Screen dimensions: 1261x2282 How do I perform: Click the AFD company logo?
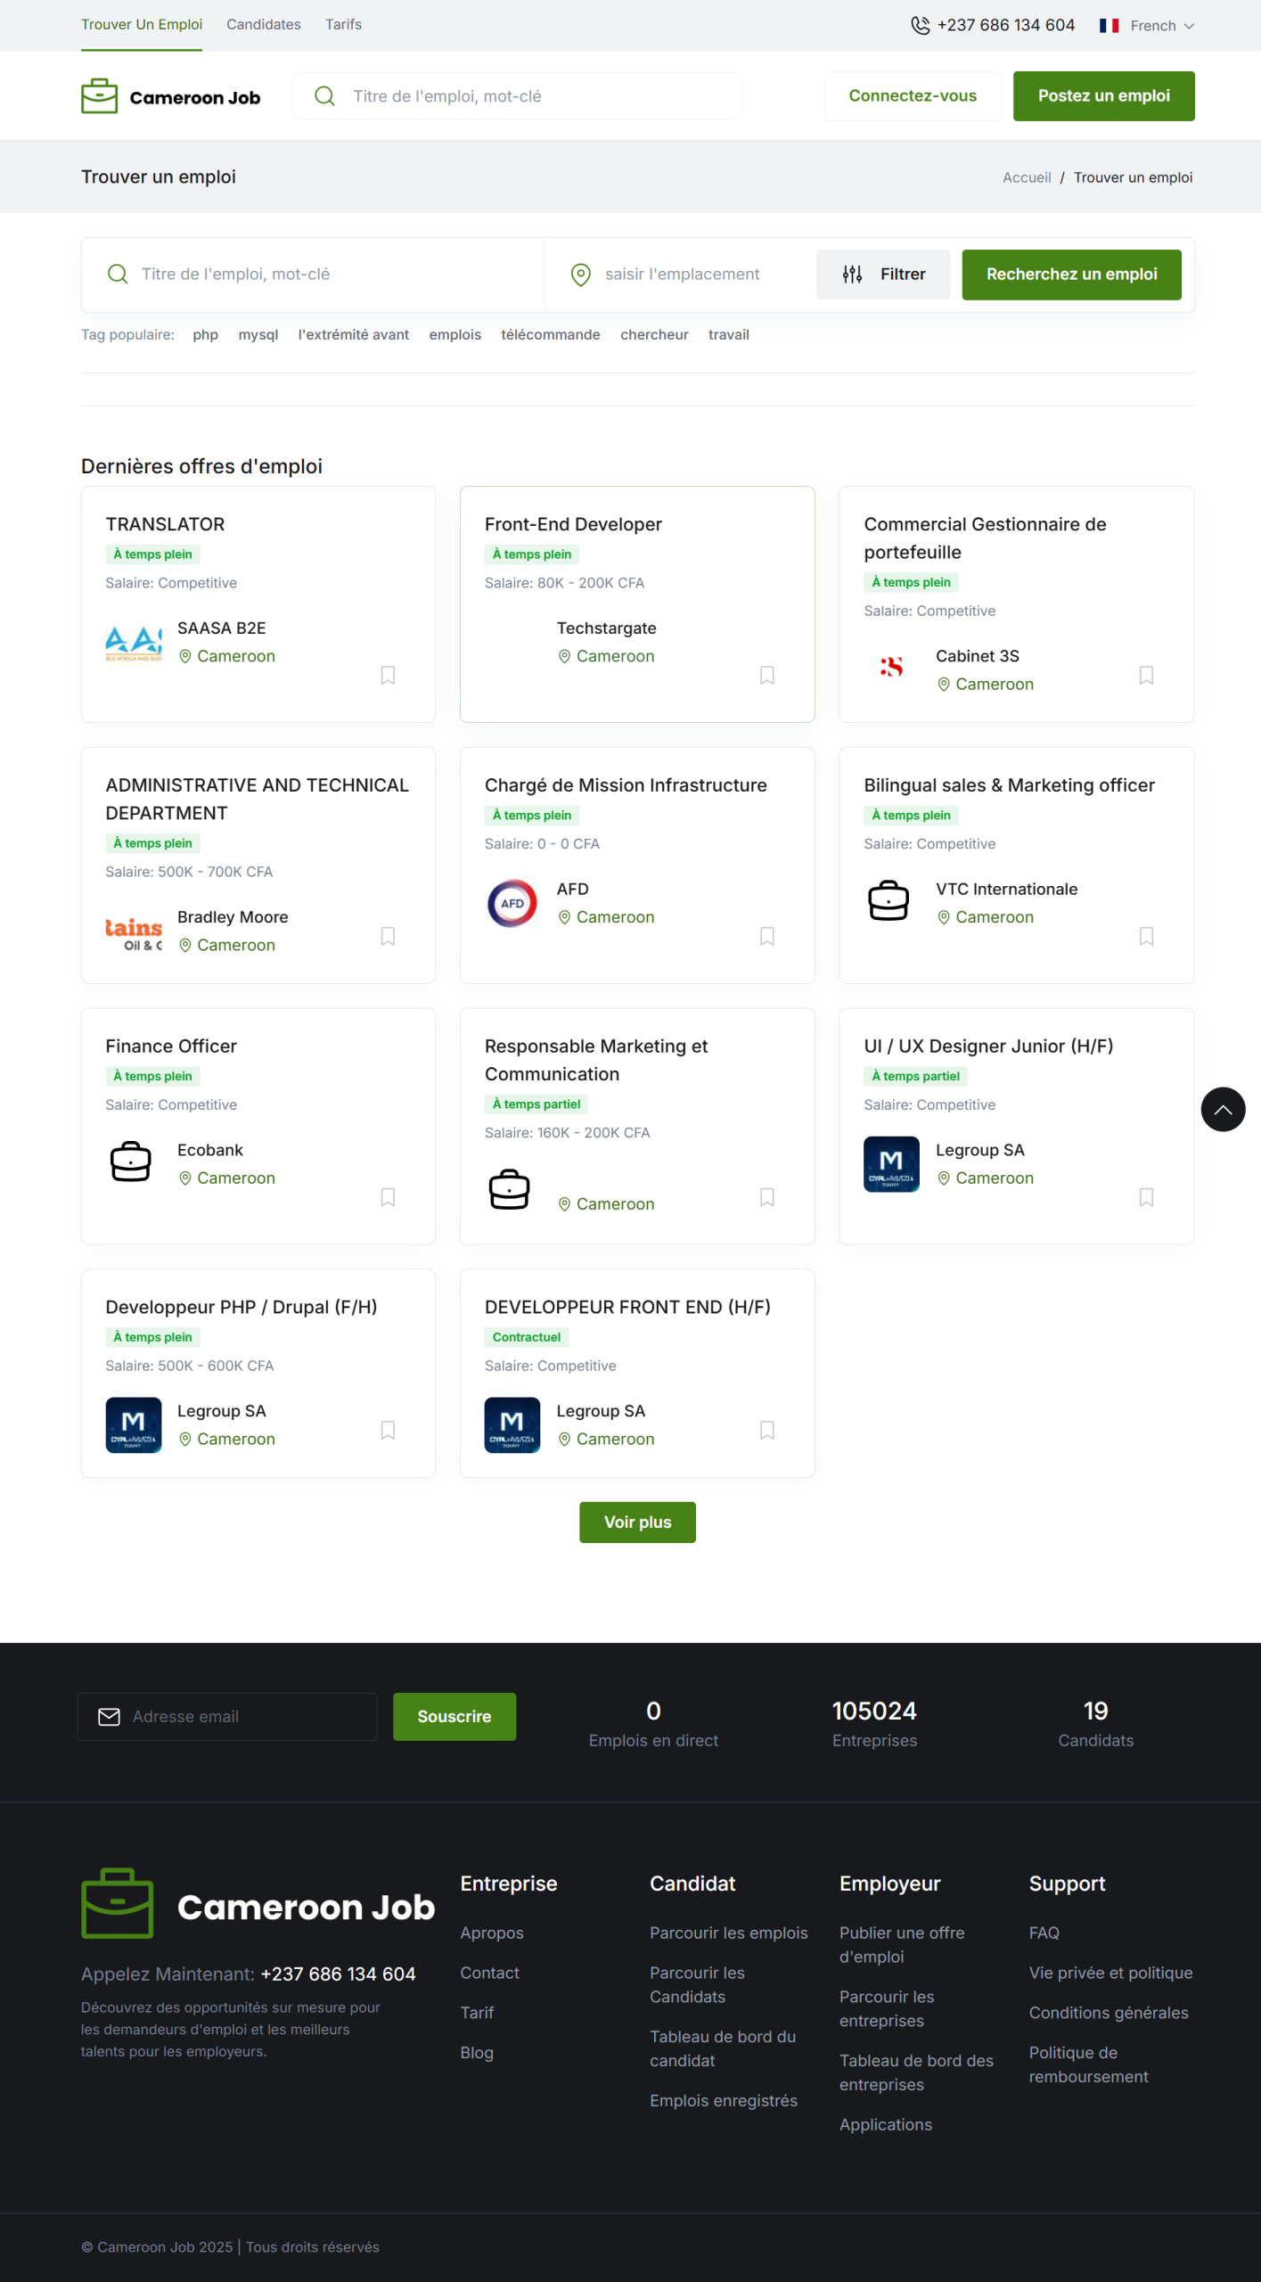click(512, 903)
